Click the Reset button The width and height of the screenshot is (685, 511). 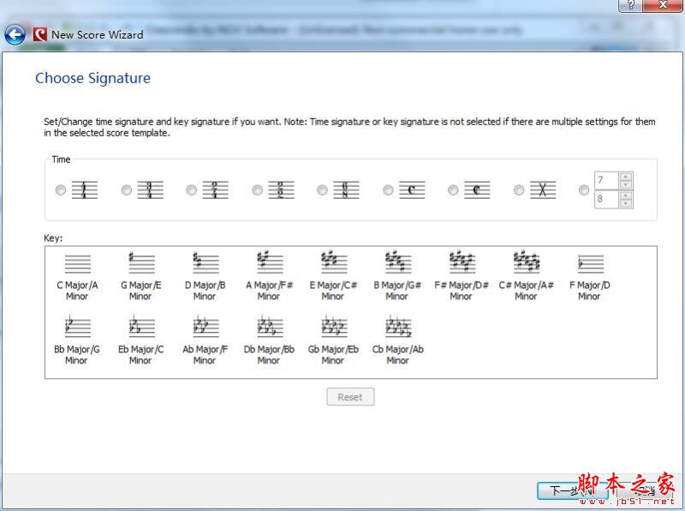350,397
